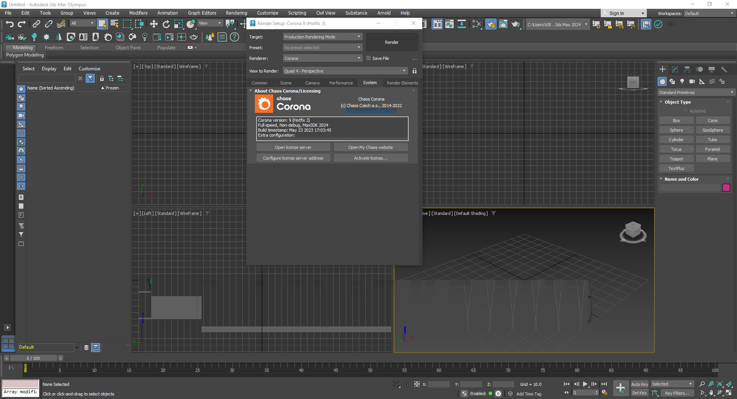Screen dimensions: 737x399
Task: Jump to end of animation
Action: pos(604,384)
